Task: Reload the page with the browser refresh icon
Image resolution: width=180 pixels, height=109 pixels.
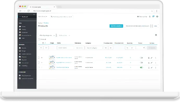Action: [x=28, y=11]
